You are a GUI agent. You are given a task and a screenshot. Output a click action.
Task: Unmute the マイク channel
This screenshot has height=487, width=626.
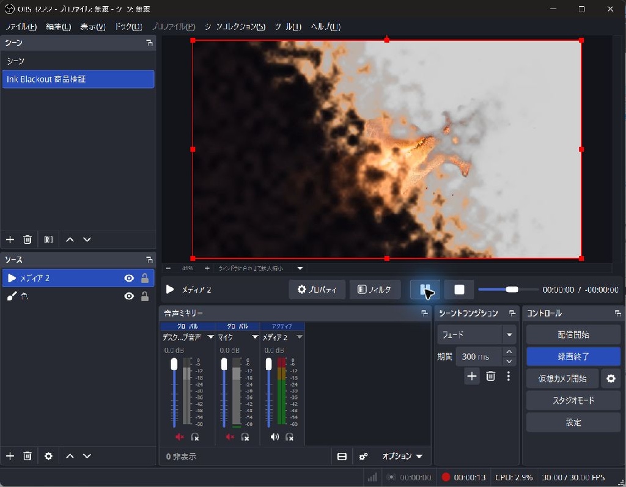point(230,437)
